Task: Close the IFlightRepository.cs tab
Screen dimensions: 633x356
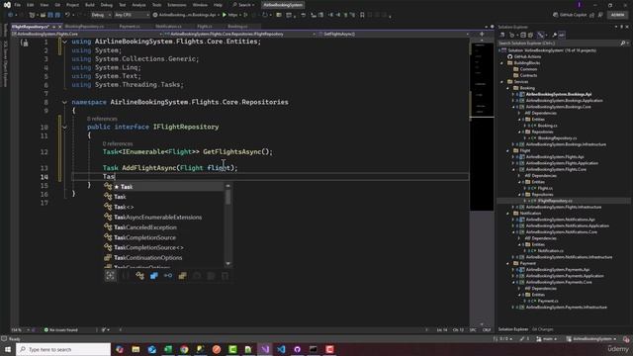Action: (x=60, y=27)
